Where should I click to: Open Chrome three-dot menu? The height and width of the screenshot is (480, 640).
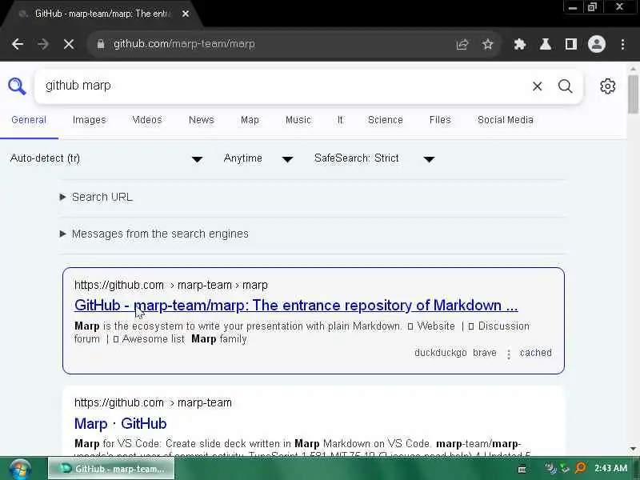pyautogui.click(x=623, y=44)
